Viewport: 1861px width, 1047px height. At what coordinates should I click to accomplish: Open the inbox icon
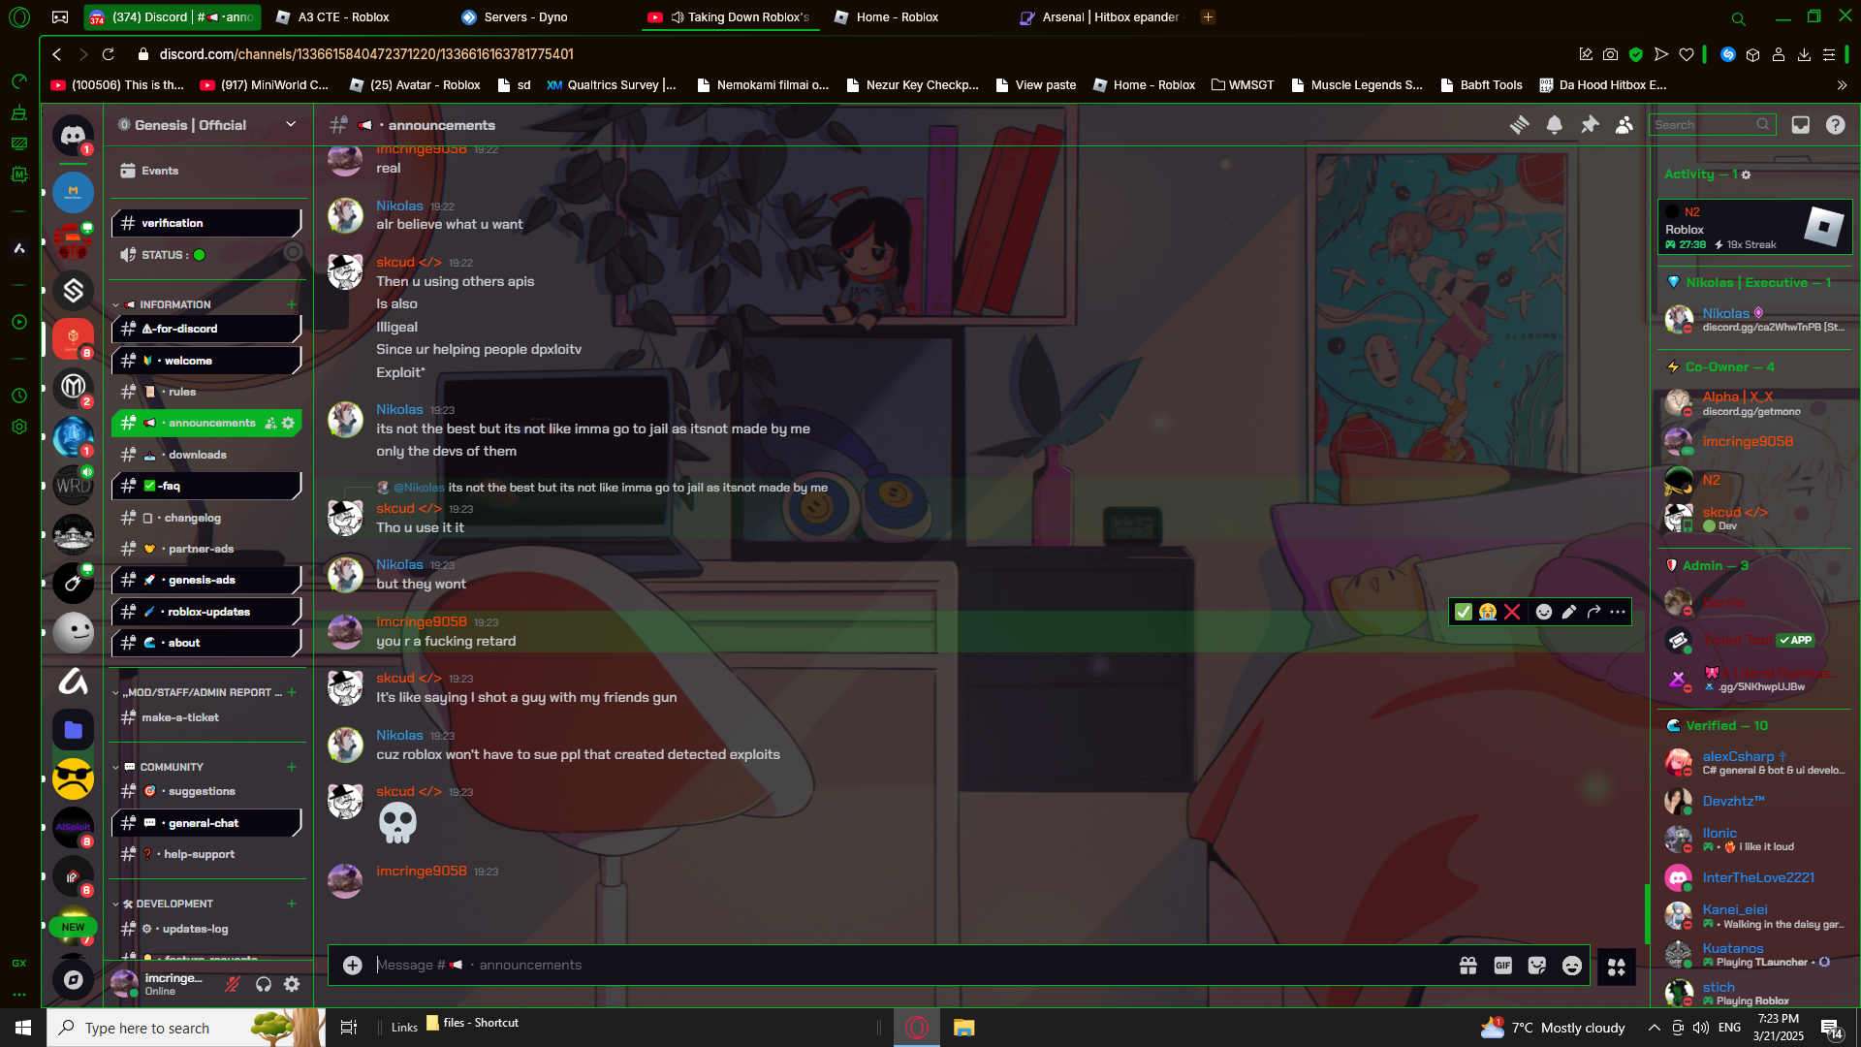coord(1800,125)
